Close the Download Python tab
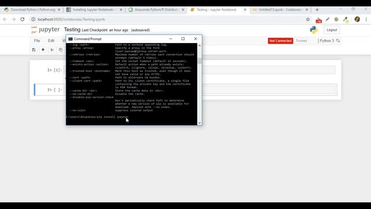This screenshot has height=209, width=371. 59,10
